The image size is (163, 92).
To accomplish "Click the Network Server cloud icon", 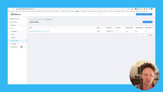I will pos(9,22).
